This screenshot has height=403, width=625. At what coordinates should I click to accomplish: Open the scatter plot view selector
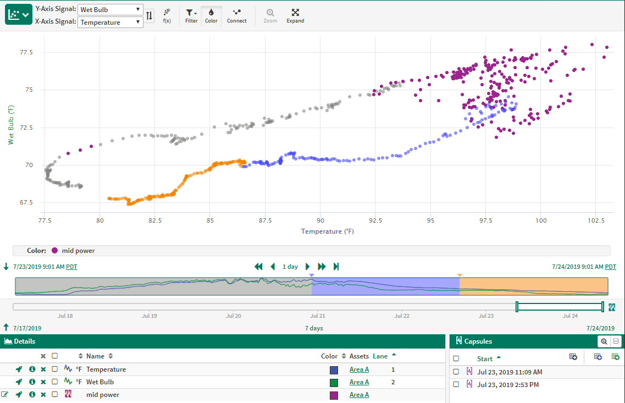pos(19,15)
